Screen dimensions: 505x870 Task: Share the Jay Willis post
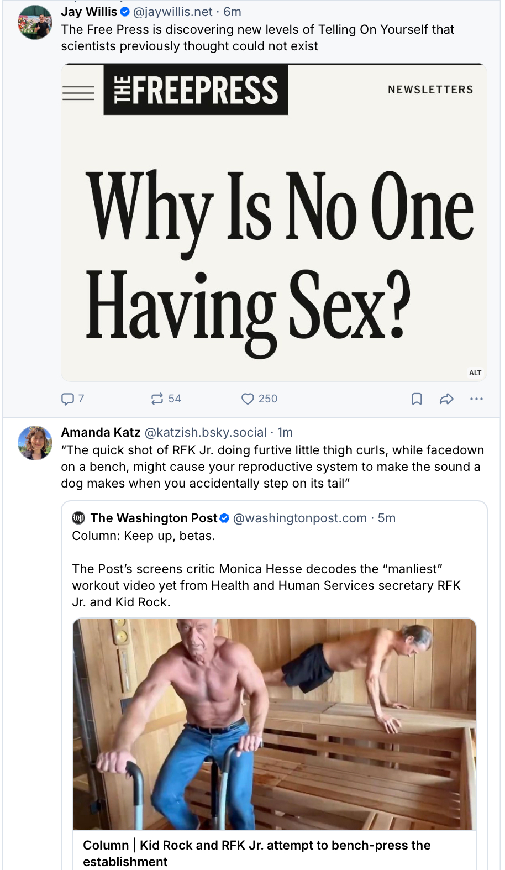pyautogui.click(x=446, y=399)
